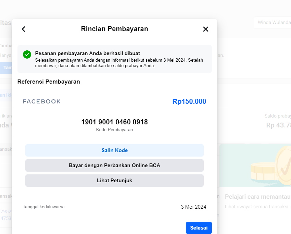Screen dimensions: 291x234
Task: Select payment code 1901 9001 0460 0918
Action: pyautogui.click(x=114, y=122)
